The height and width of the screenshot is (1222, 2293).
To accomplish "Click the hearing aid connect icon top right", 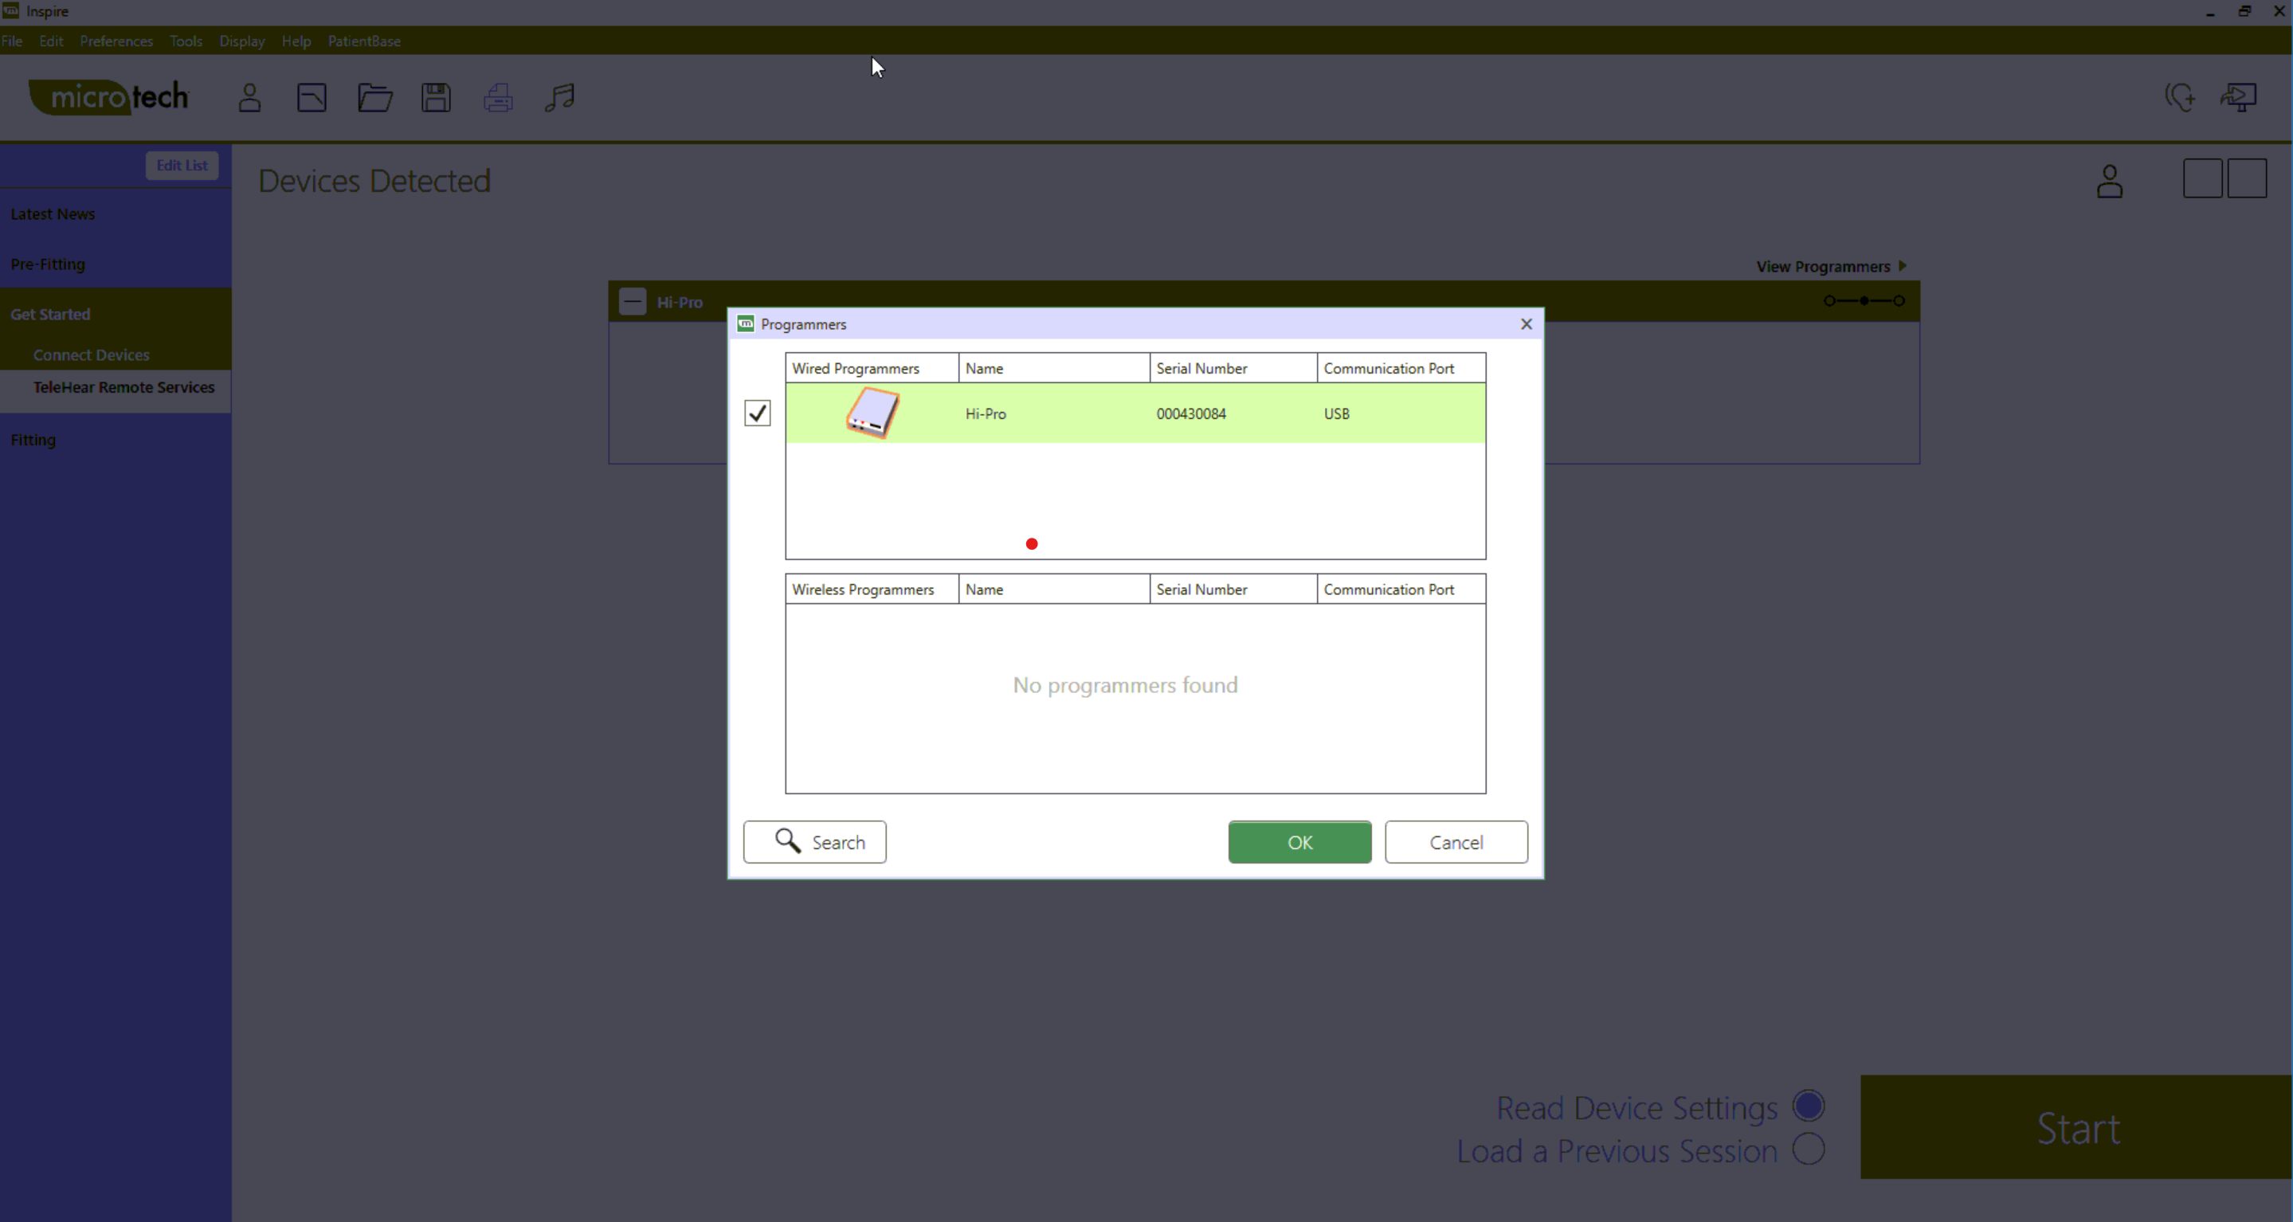I will click(2180, 96).
